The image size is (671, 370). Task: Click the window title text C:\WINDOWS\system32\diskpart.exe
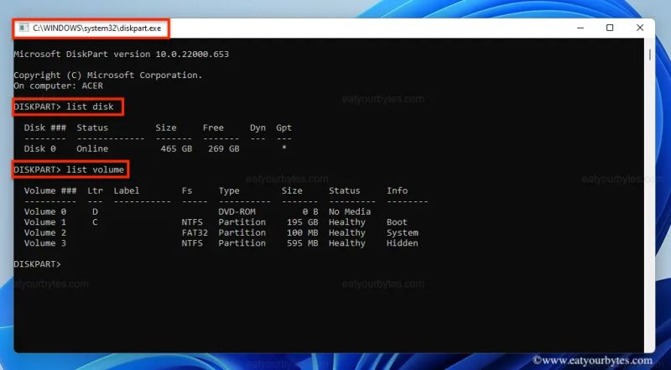tap(97, 29)
